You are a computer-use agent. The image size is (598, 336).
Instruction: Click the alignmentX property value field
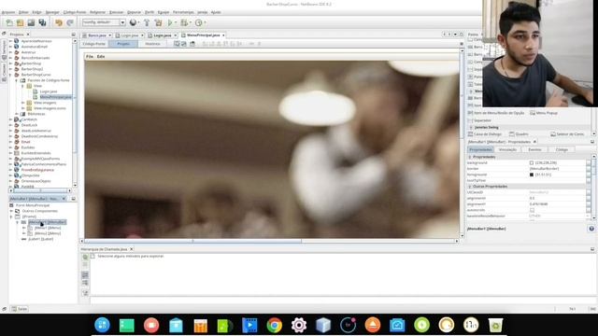pos(557,199)
